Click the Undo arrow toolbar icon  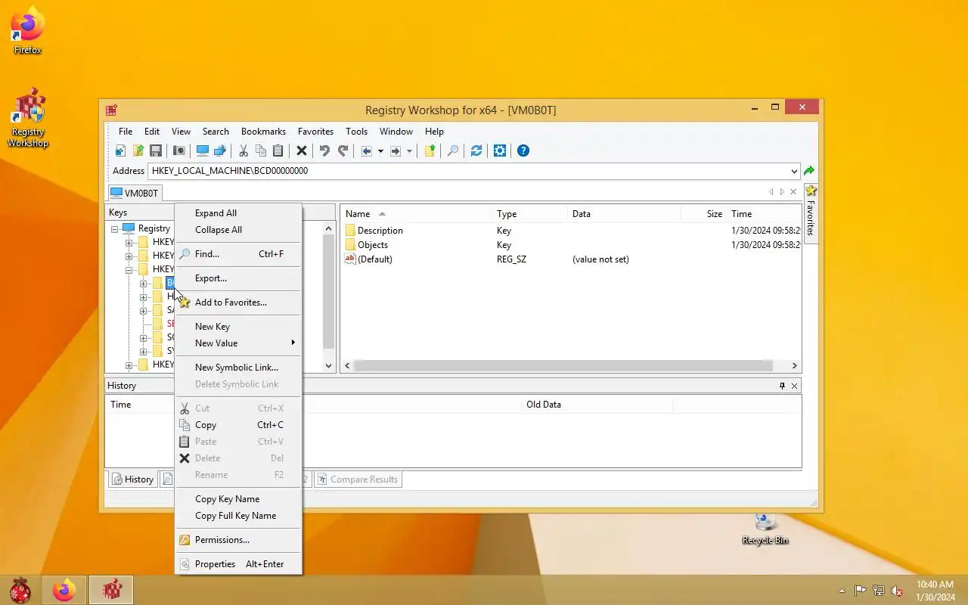click(x=324, y=151)
